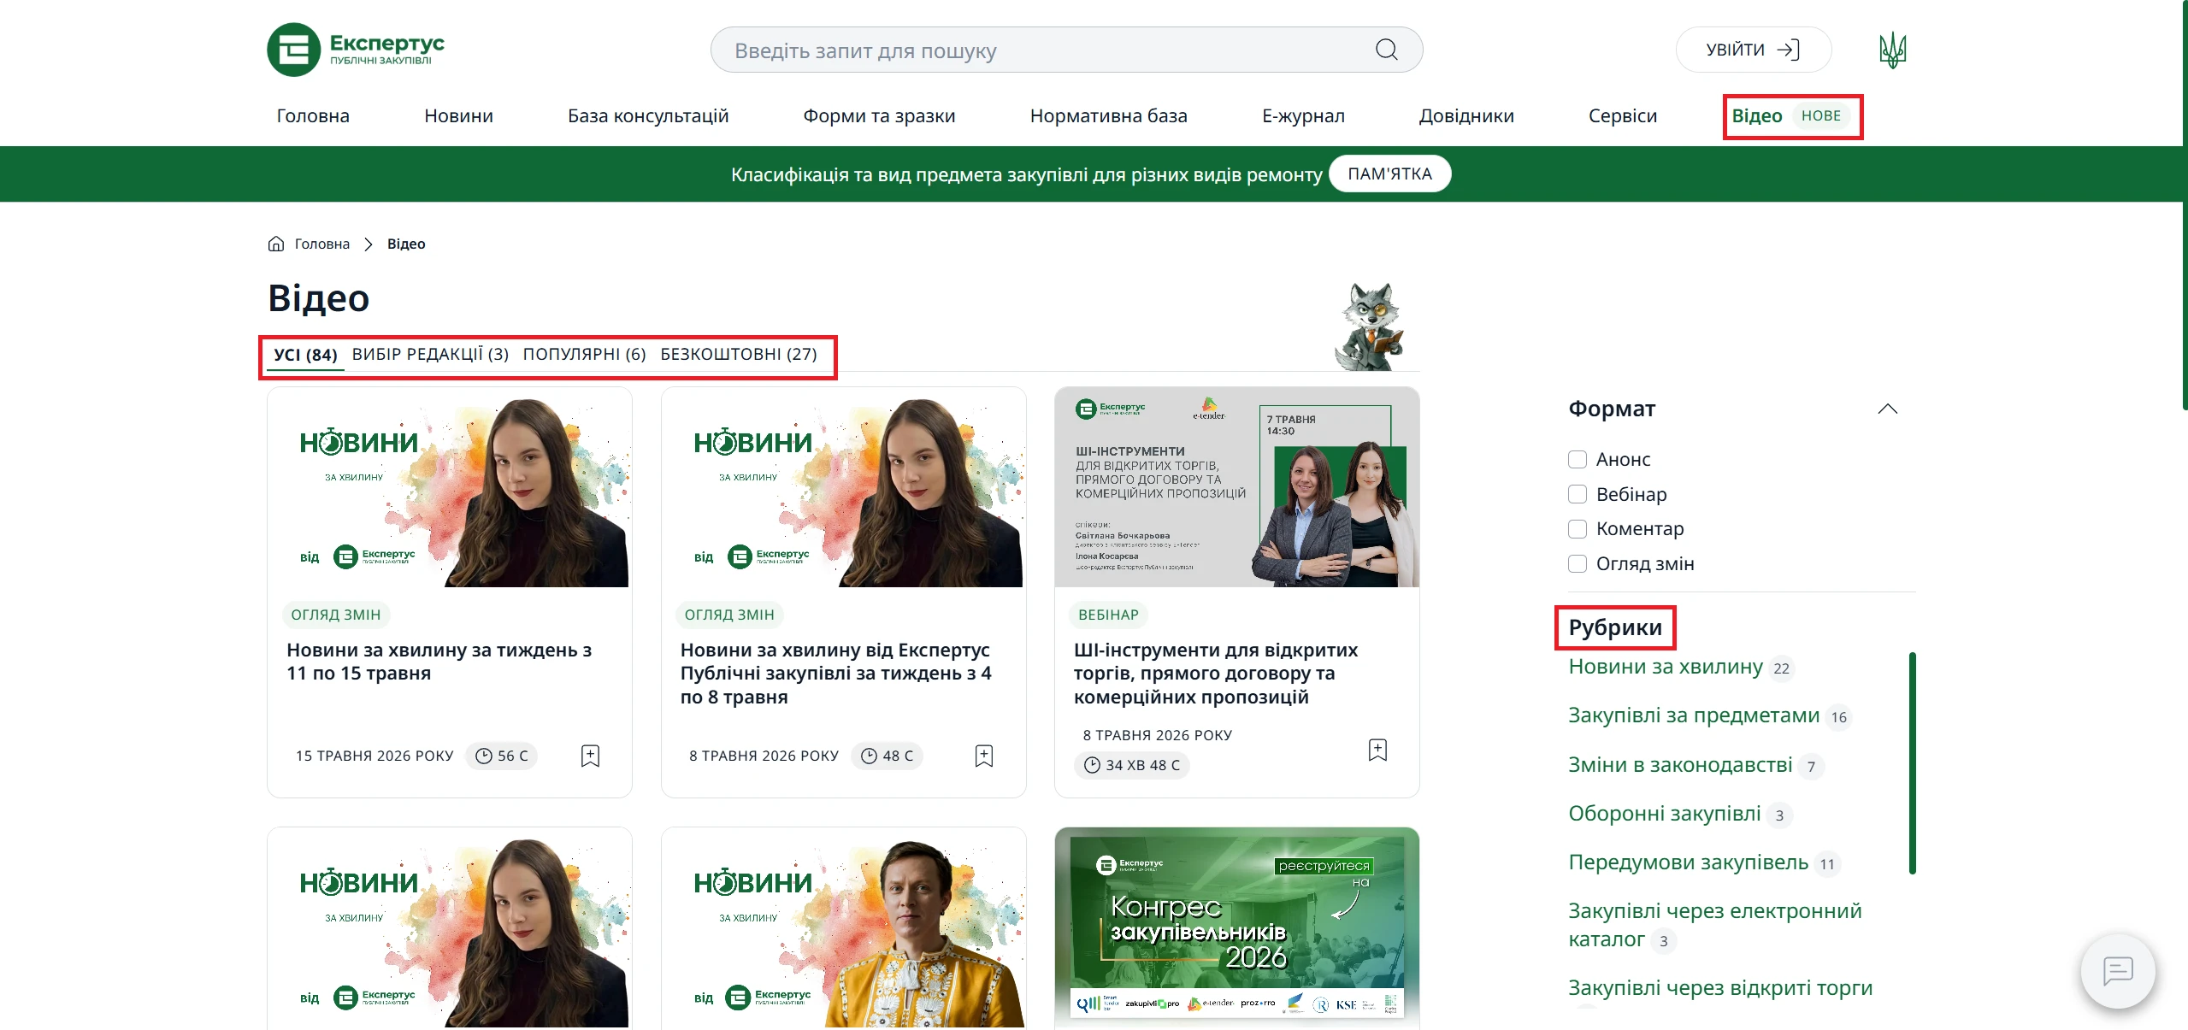Open rubric Передумови закупівель

point(1688,862)
